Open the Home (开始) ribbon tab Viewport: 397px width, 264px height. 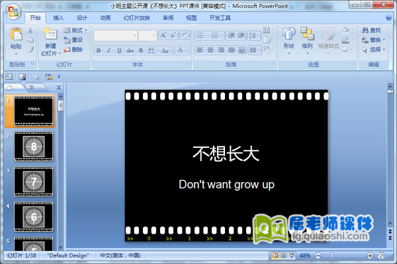[35, 18]
